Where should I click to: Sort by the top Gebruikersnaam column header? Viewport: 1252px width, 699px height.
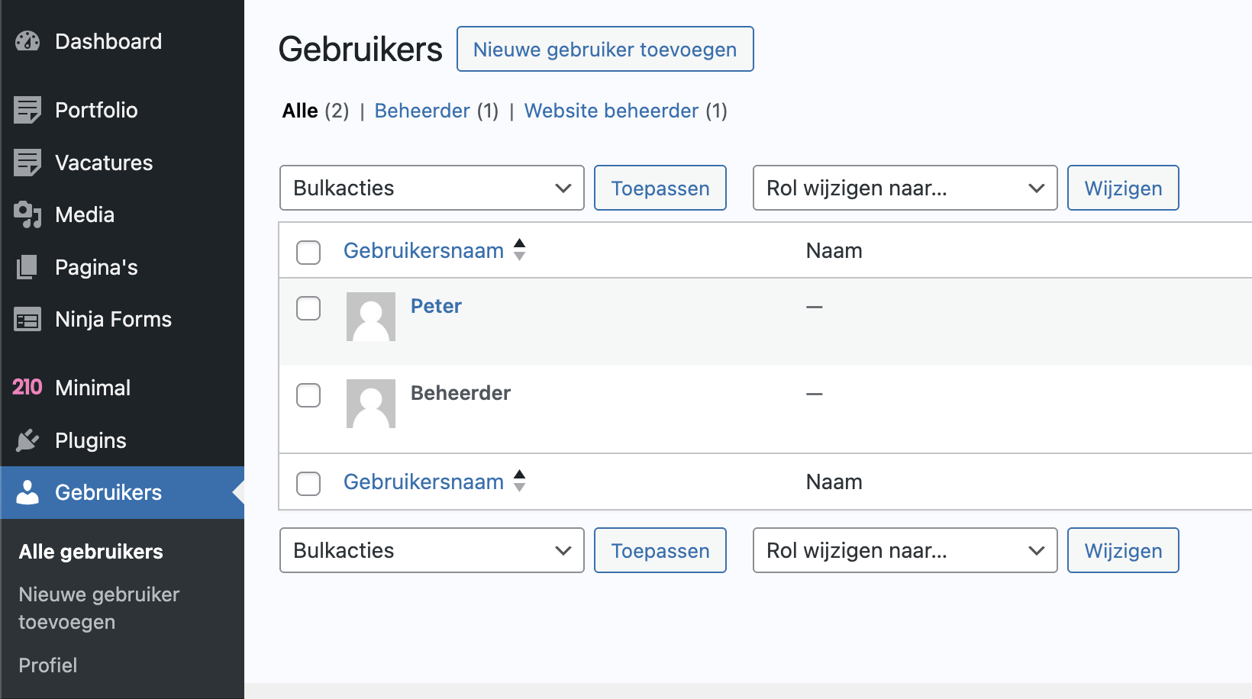click(424, 250)
